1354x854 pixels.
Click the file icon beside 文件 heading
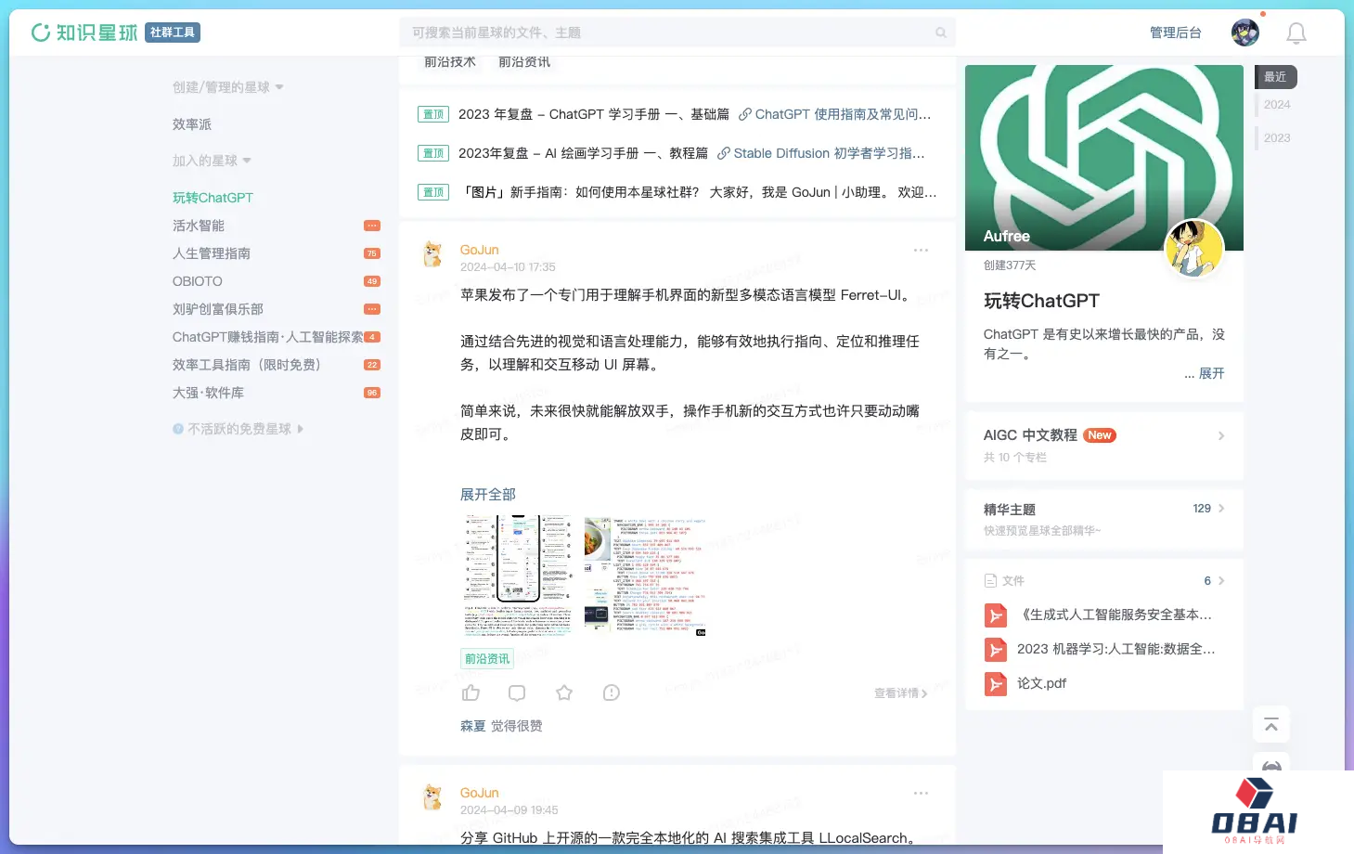990,580
